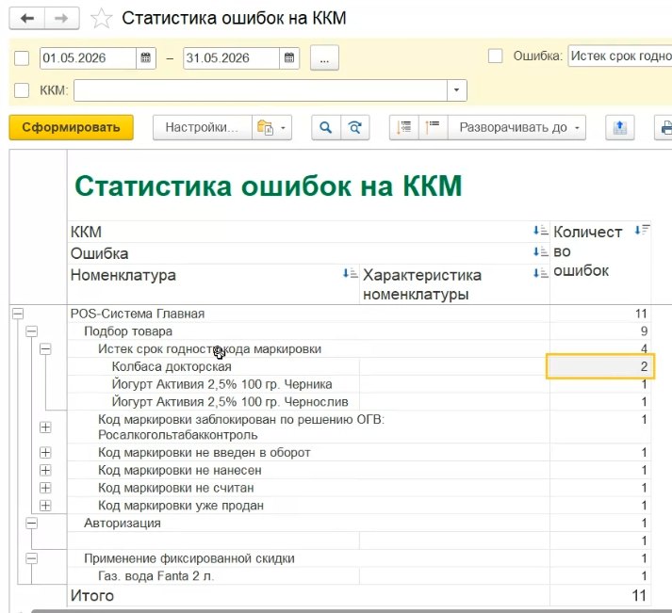
Task: Sort by Ошибка column sort icon
Action: pyautogui.click(x=540, y=251)
